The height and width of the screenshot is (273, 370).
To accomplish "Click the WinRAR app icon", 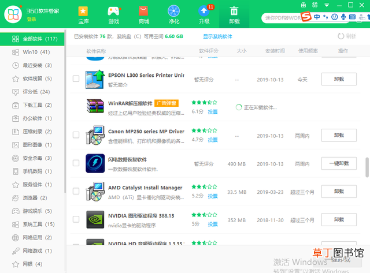I will pyautogui.click(x=95, y=106).
